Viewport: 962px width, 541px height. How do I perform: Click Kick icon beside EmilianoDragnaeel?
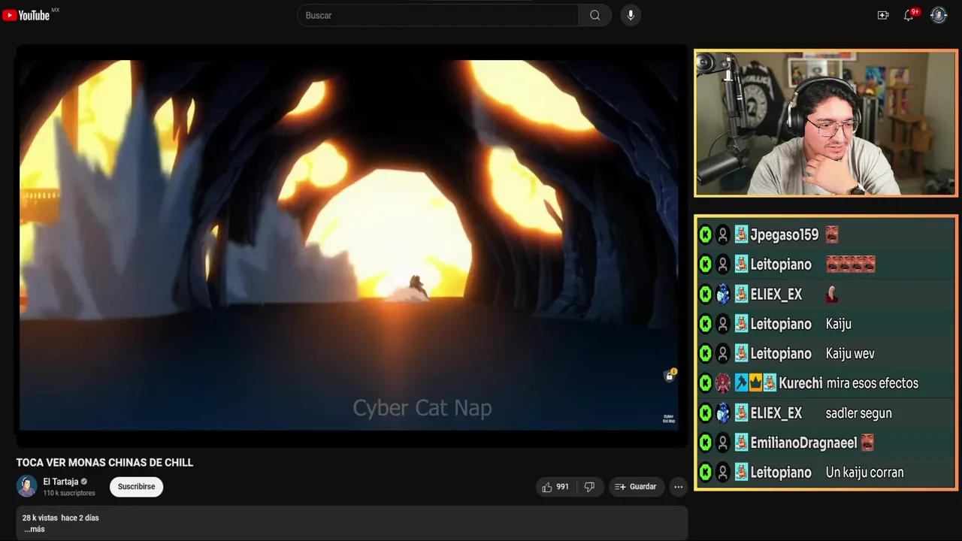tap(705, 443)
